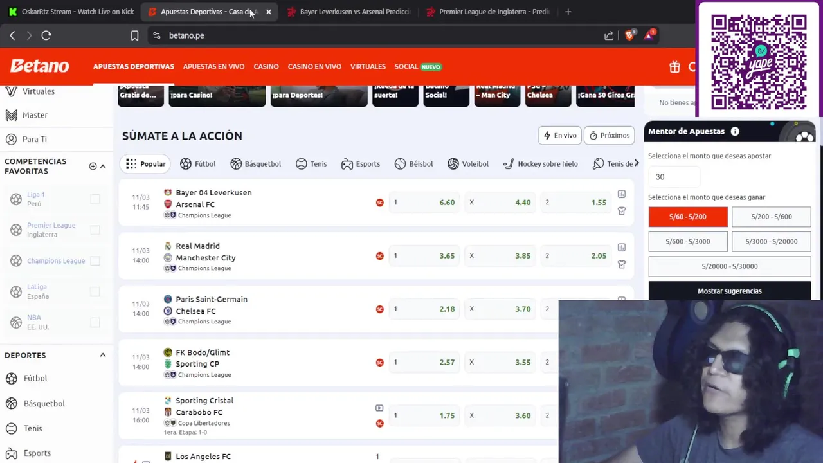Click SC badge on PSG vs Chelsea row
The width and height of the screenshot is (823, 463).
380,309
